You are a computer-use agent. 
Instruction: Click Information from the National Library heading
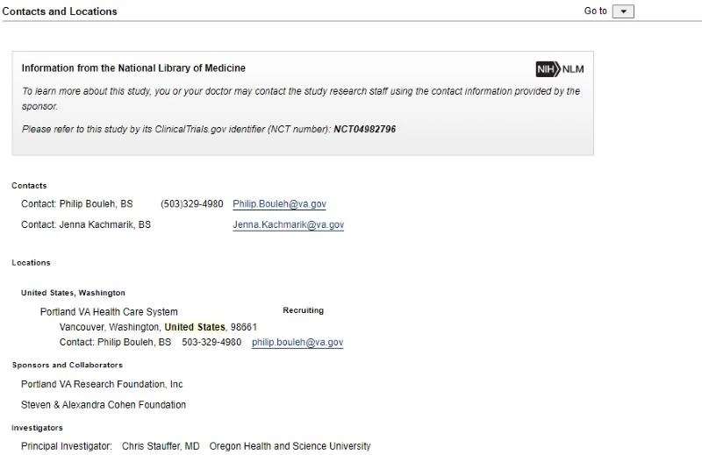coord(133,68)
